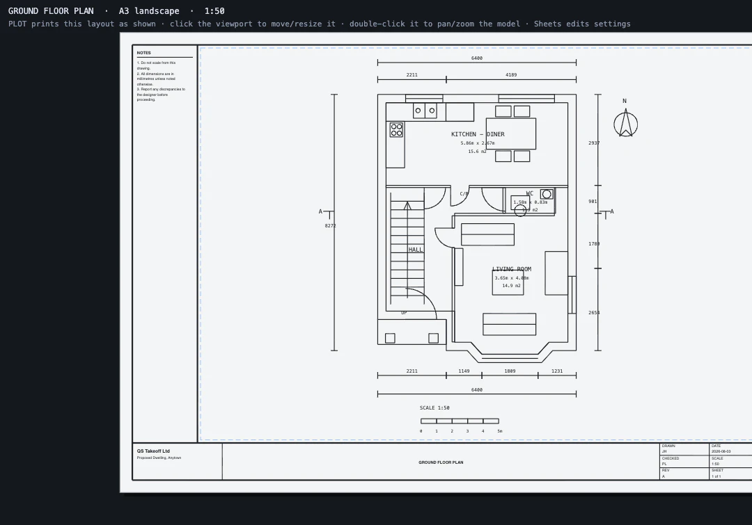Viewport: 752px width, 525px height.
Task: Click the dining table in the Kitchen-Diner
Action: tap(511, 134)
